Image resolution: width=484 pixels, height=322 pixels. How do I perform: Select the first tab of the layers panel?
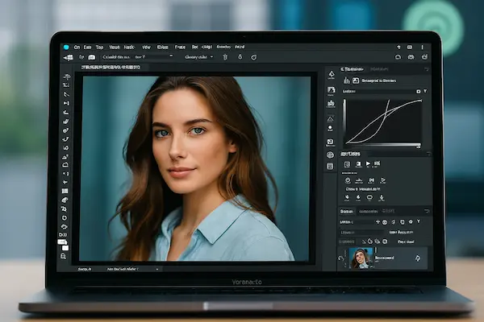pyautogui.click(x=347, y=212)
